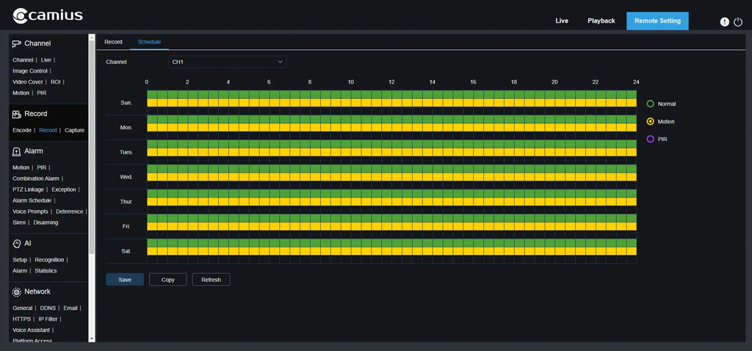The height and width of the screenshot is (351, 752).
Task: Click the Alarm section icon
Action: coord(17,151)
